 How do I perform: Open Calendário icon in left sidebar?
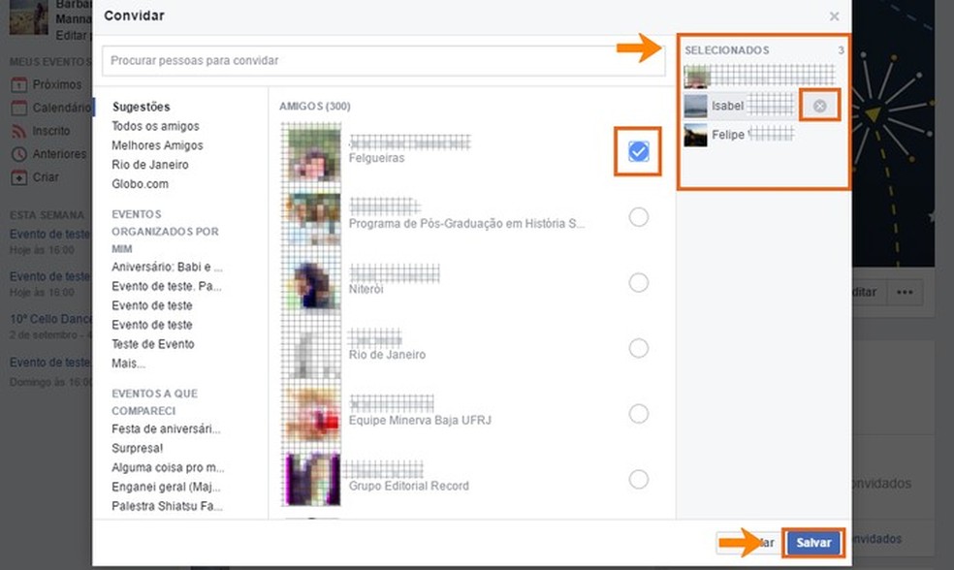18,108
